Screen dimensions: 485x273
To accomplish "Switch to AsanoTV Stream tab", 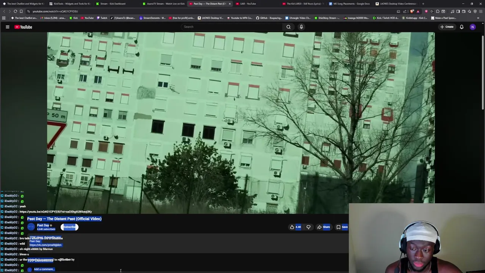I will (163, 4).
